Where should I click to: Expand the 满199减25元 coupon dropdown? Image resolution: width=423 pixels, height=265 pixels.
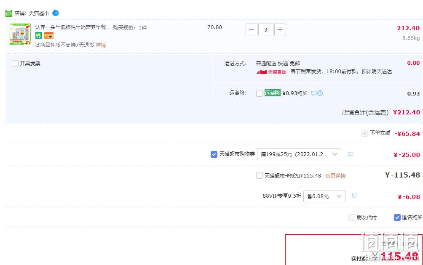tap(299, 154)
